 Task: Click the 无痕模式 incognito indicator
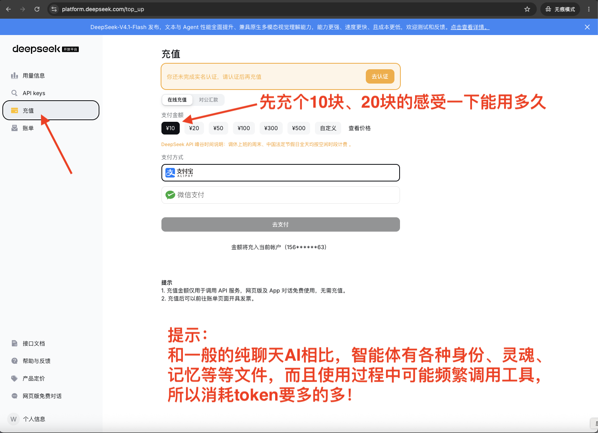pyautogui.click(x=560, y=9)
